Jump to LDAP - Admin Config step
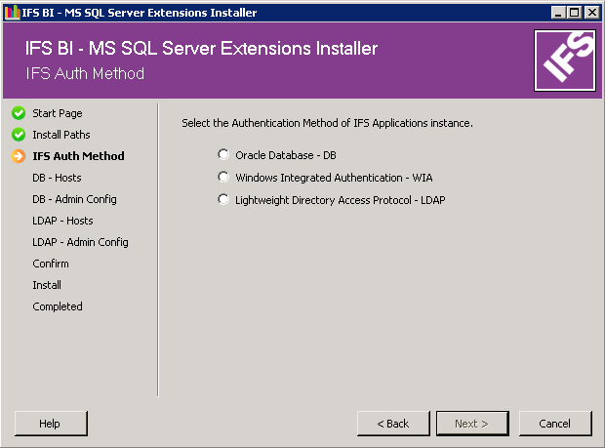This screenshot has width=605, height=448. click(x=80, y=242)
